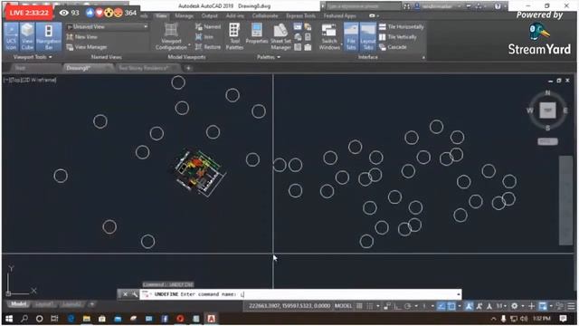
Task: Open the Tool Palettes
Action: pyautogui.click(x=234, y=36)
